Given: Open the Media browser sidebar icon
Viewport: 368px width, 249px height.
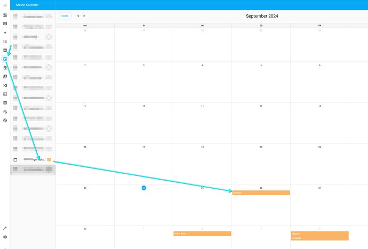Looking at the screenshot, I should tap(5, 76).
